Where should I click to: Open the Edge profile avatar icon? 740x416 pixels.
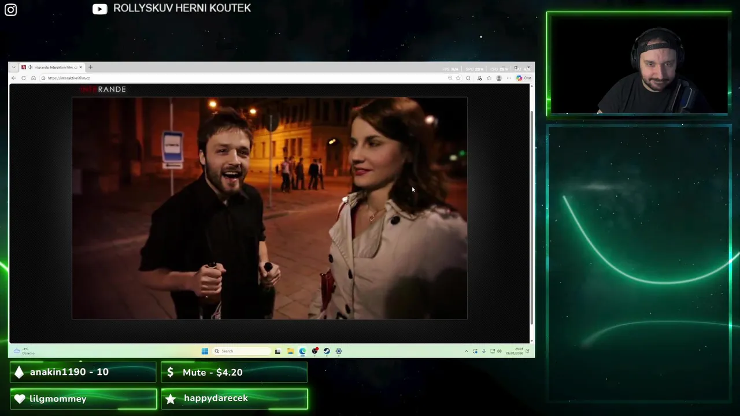tap(499, 78)
